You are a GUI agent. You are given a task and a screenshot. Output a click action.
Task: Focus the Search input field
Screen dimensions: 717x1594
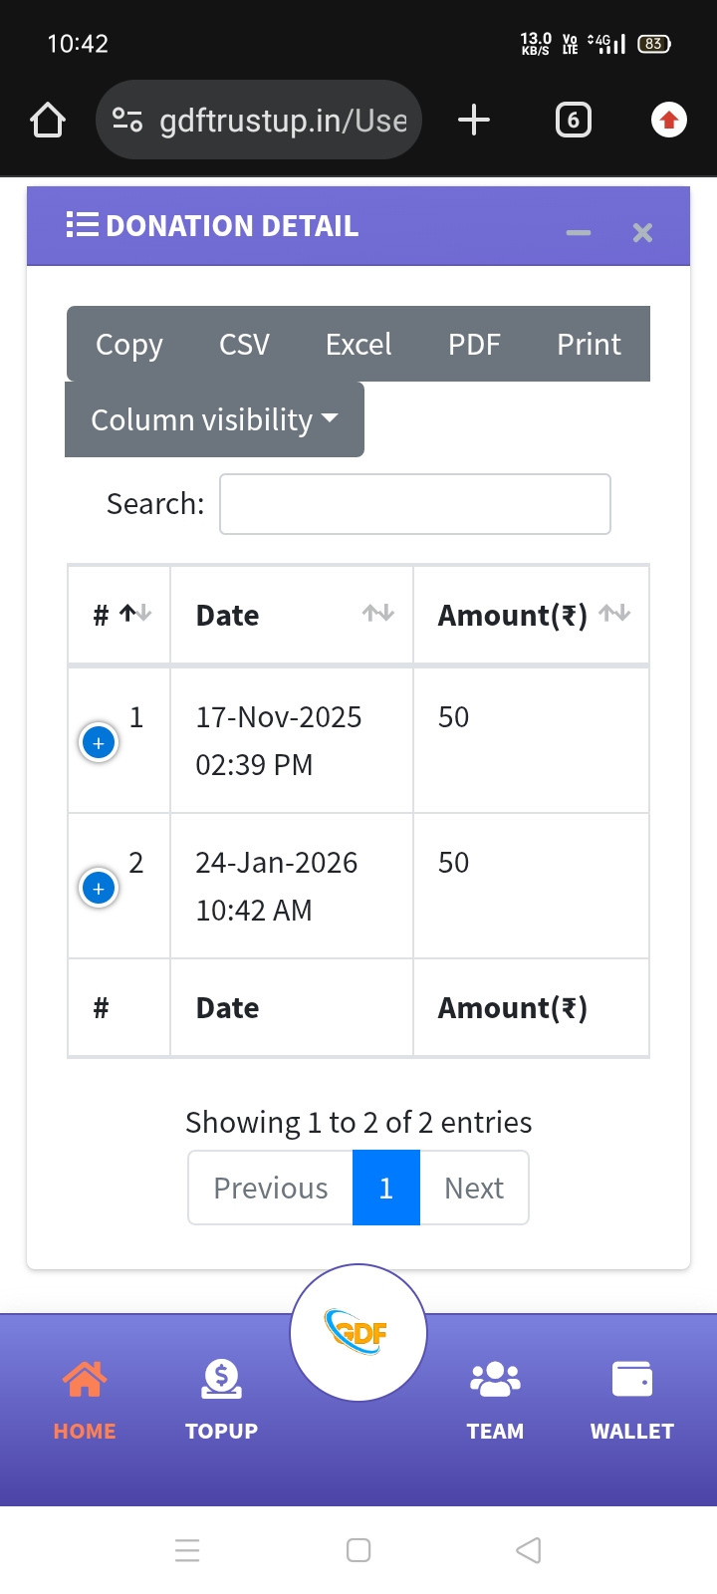(x=414, y=504)
